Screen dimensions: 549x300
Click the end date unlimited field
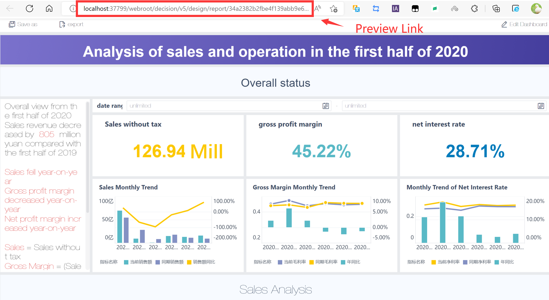tap(444, 106)
